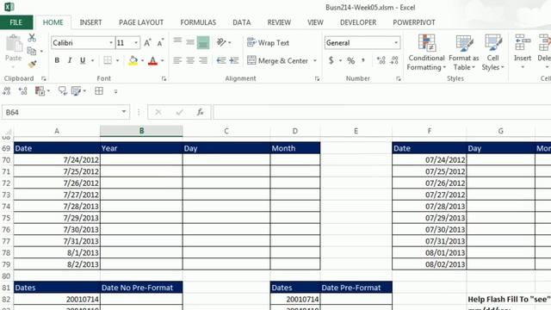Open Clipboard pane launcher

[44, 78]
